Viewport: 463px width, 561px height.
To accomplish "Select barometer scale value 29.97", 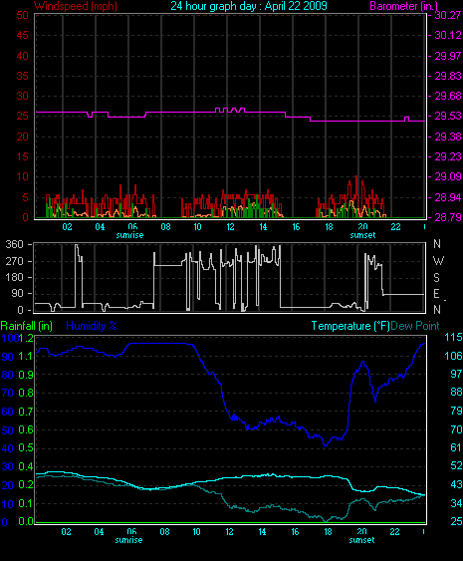I will [x=448, y=56].
